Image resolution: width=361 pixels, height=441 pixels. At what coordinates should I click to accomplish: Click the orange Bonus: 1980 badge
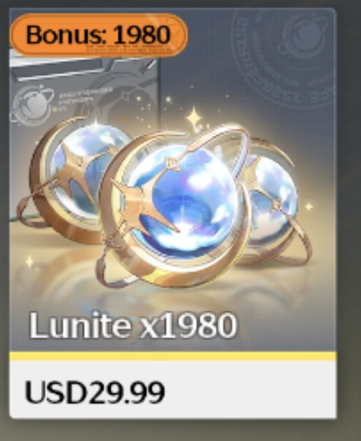pyautogui.click(x=99, y=35)
